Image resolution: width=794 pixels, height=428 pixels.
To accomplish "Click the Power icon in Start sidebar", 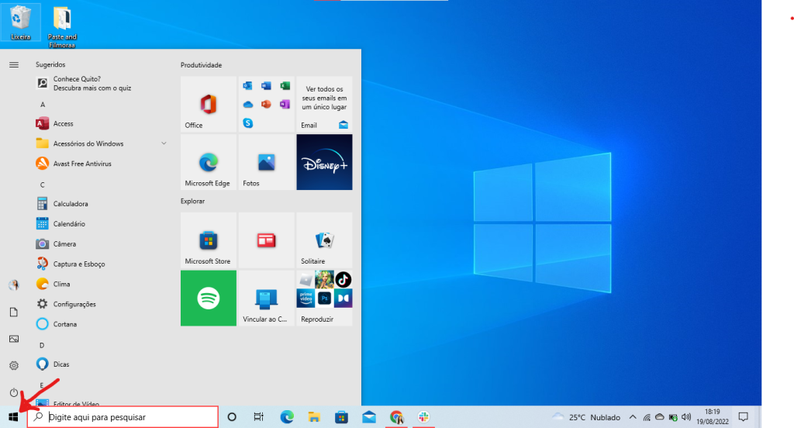I will point(14,392).
